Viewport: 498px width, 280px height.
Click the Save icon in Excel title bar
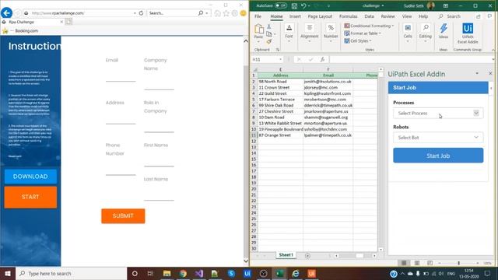pyautogui.click(x=294, y=5)
